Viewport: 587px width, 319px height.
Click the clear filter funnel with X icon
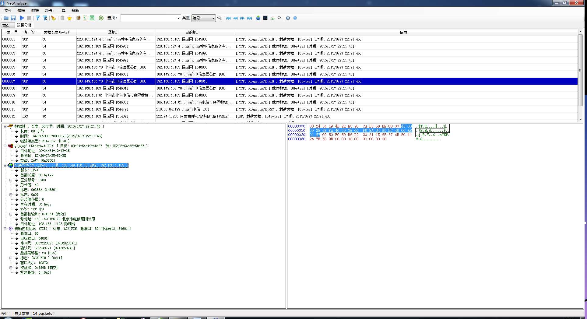[45, 18]
